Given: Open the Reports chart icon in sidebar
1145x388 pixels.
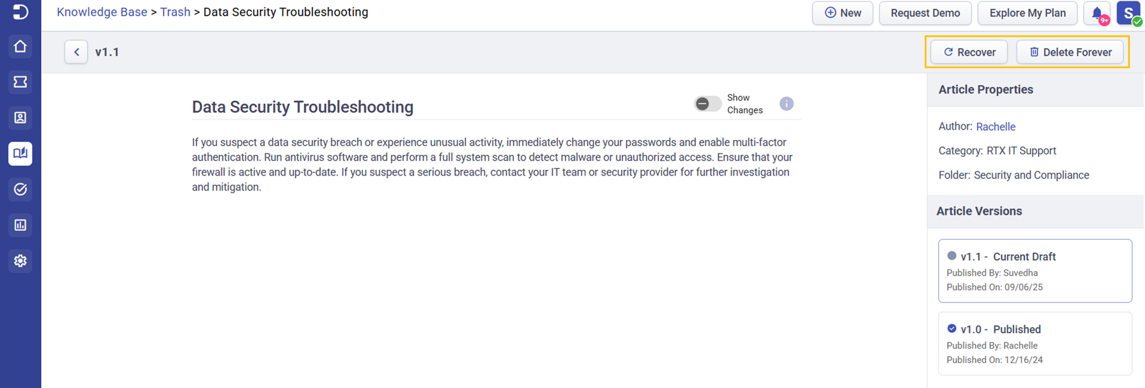Looking at the screenshot, I should 20,225.
